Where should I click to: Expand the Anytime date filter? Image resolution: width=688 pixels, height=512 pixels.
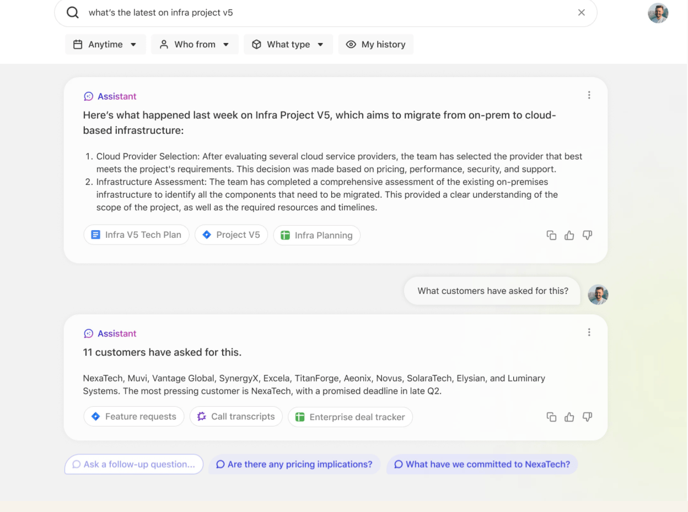tap(105, 45)
